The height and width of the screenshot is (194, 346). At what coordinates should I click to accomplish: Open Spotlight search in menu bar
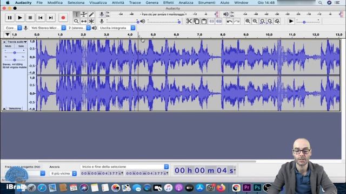click(320, 3)
